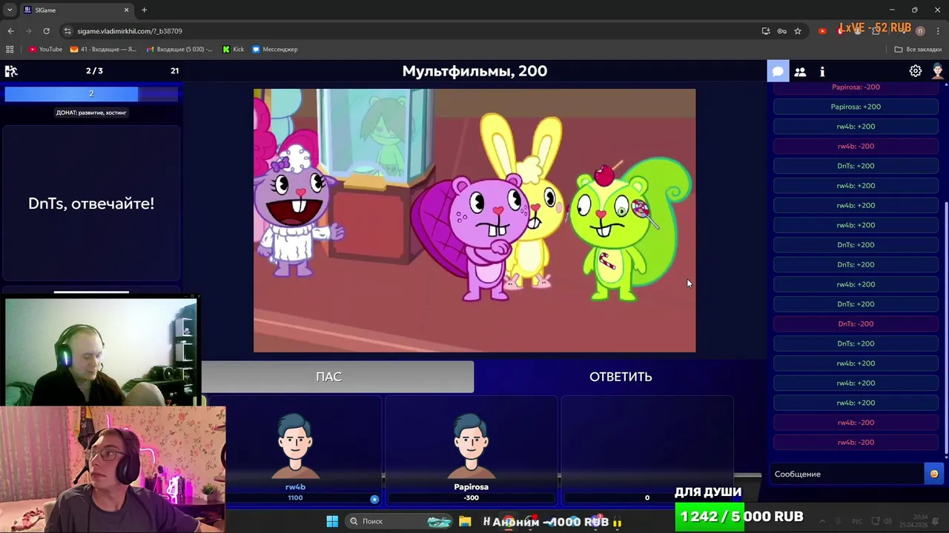Viewport: 949px width, 533px height.
Task: Open the chat panel tab icon
Action: (x=778, y=71)
